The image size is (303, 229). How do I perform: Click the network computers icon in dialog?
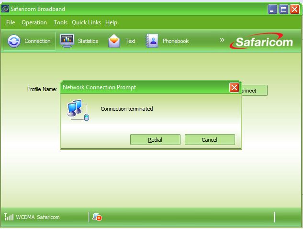(x=78, y=110)
